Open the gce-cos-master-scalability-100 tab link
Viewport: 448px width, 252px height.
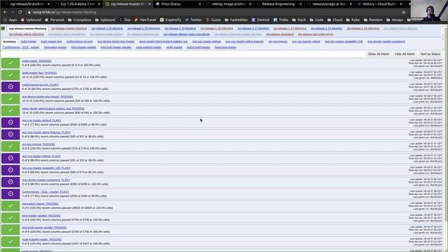pyautogui.click(x=344, y=42)
